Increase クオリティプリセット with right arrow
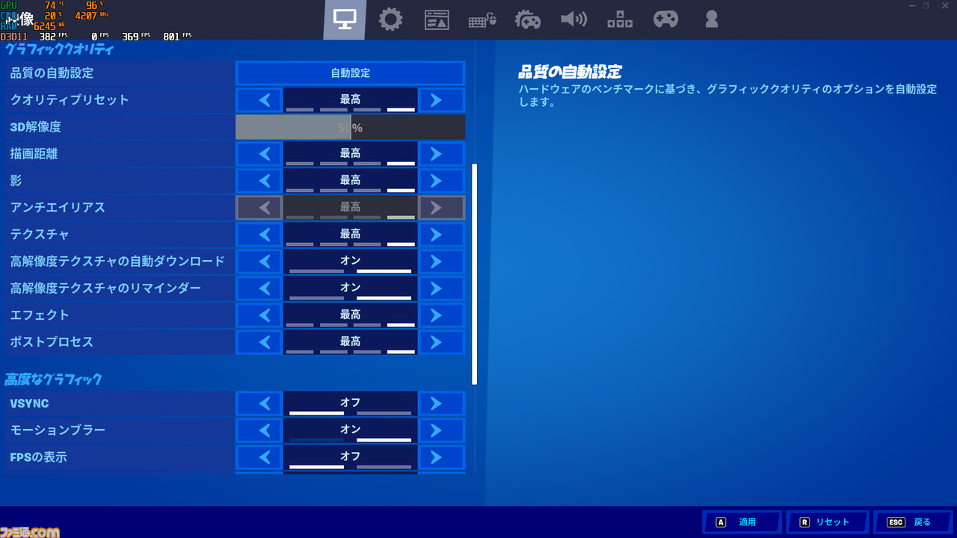The image size is (957, 538). pyautogui.click(x=441, y=100)
